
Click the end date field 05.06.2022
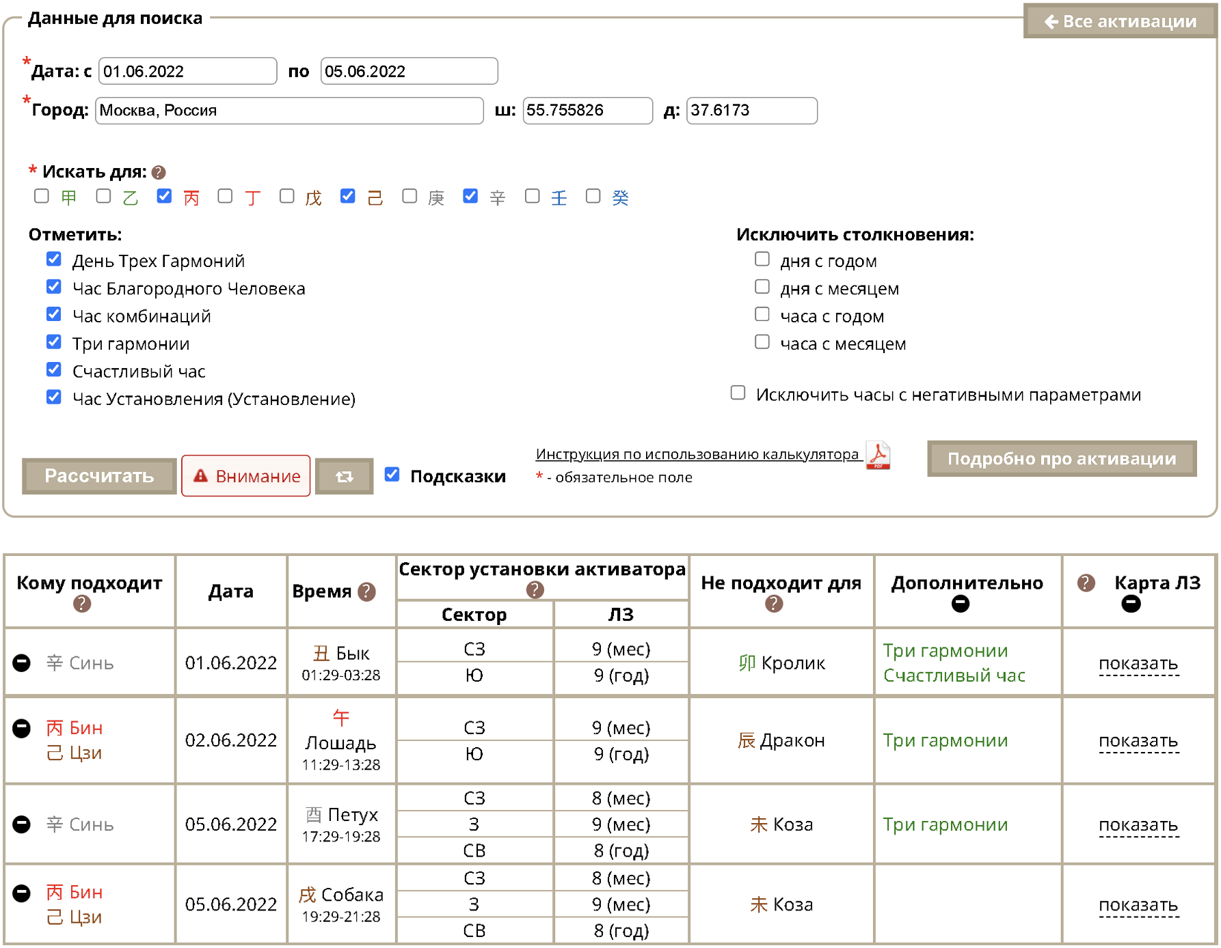click(x=409, y=71)
